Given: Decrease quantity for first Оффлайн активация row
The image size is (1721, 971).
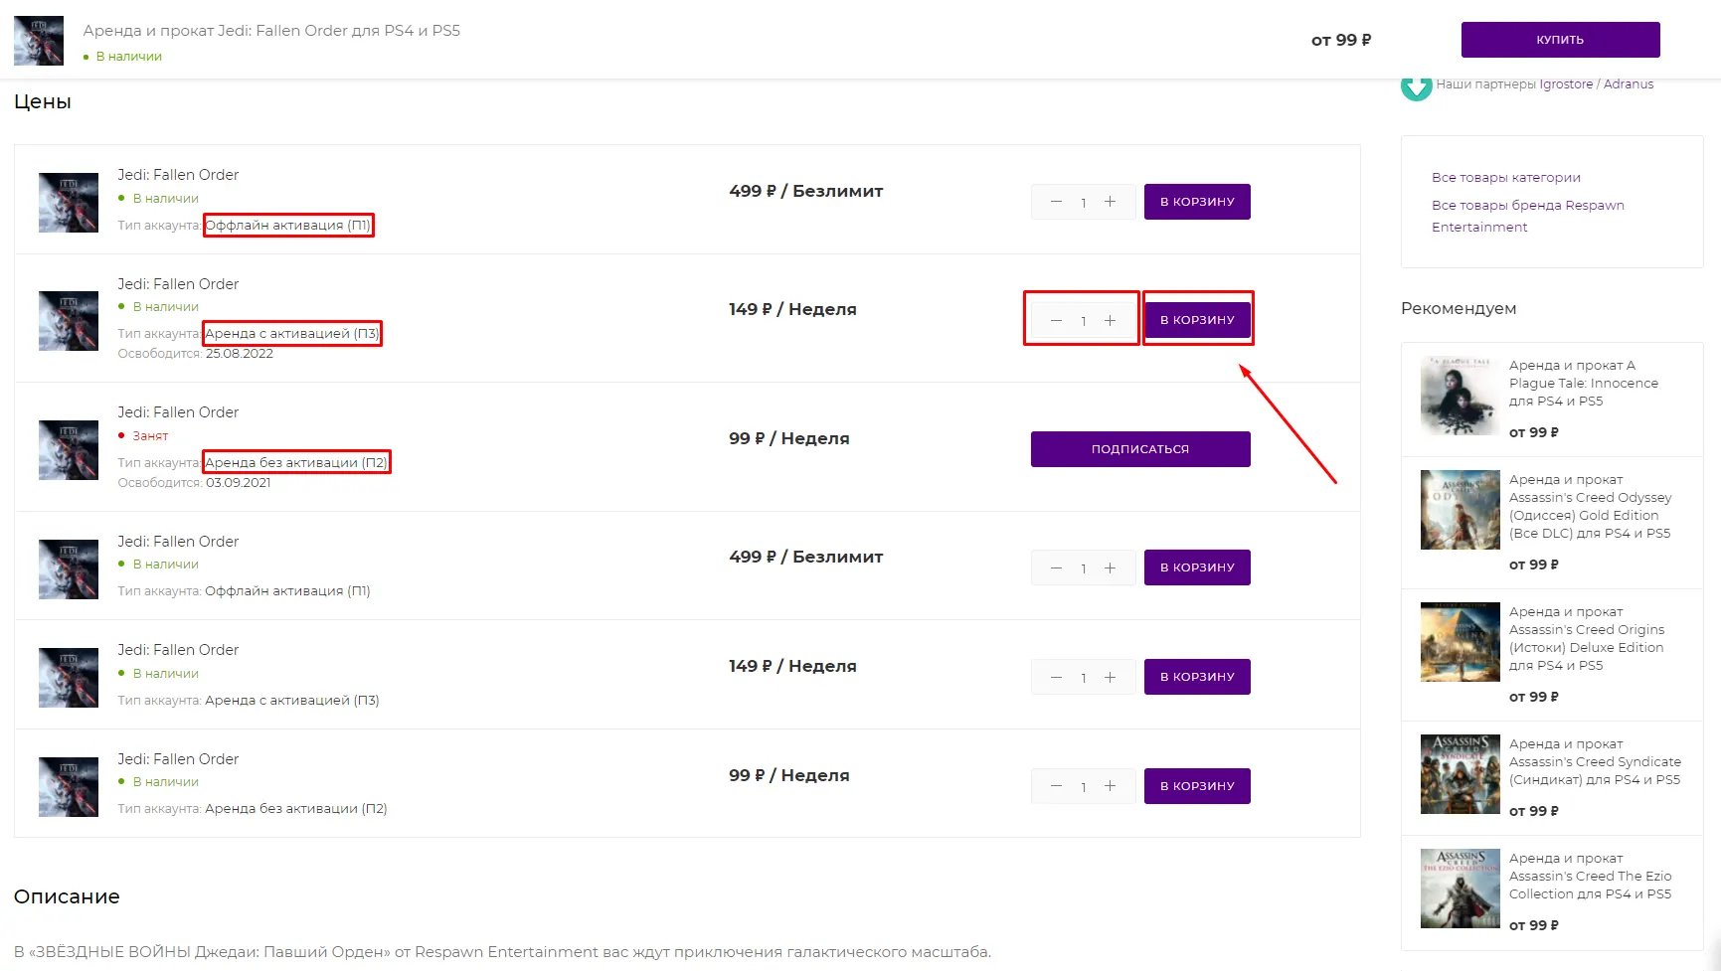Looking at the screenshot, I should (1056, 202).
